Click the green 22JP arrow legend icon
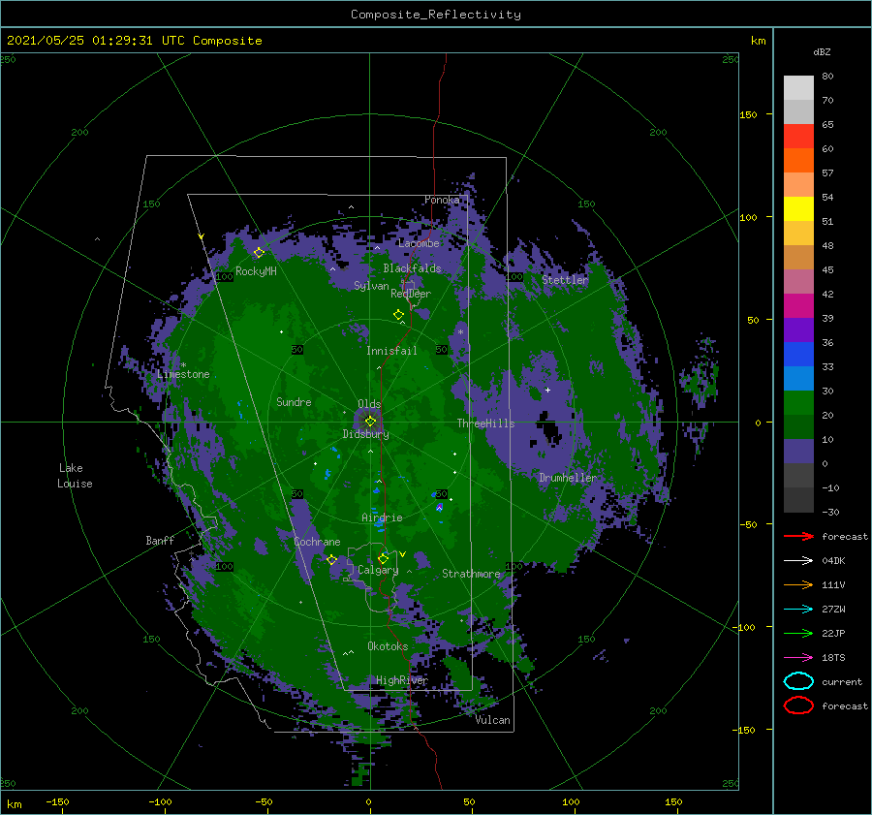The image size is (872, 815). coord(798,633)
